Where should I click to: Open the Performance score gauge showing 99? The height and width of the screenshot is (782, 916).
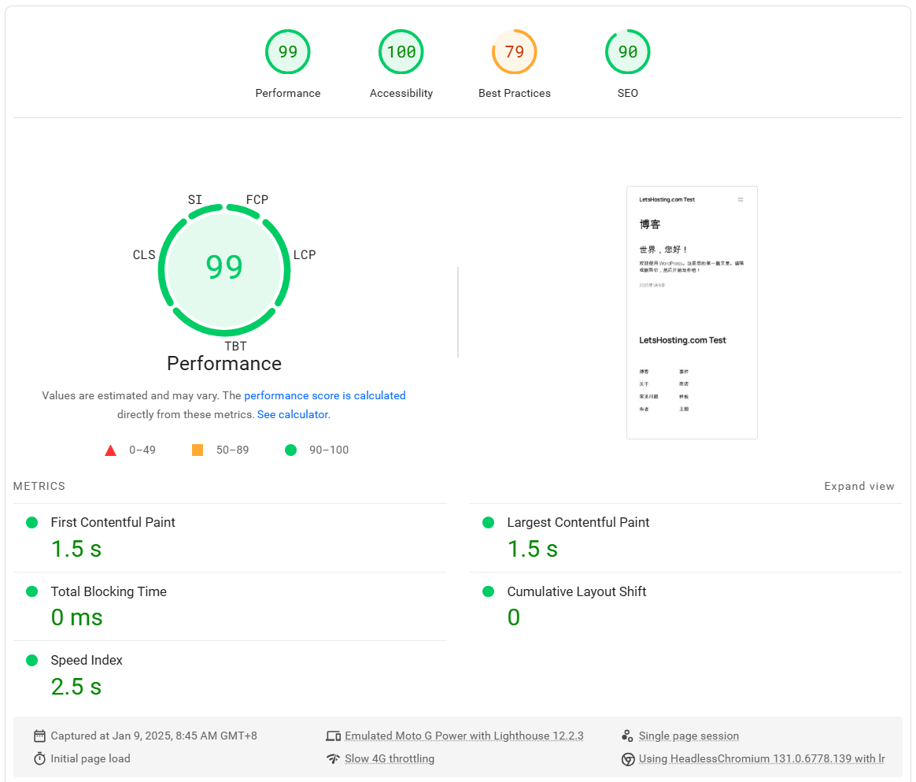[x=287, y=51]
